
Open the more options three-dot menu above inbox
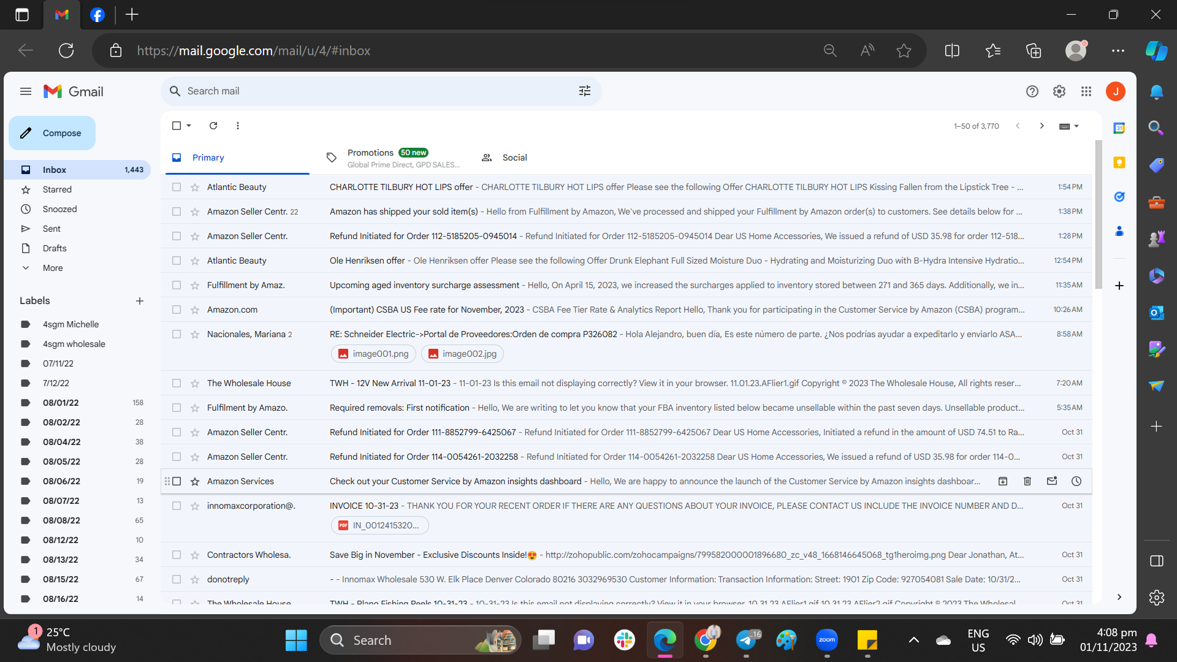point(238,126)
